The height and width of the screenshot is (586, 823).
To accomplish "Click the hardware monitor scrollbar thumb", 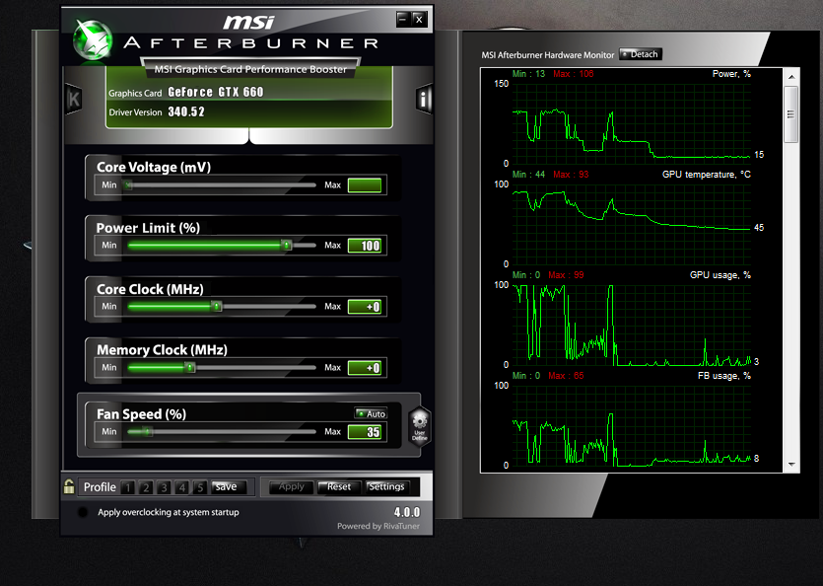I will pos(791,114).
